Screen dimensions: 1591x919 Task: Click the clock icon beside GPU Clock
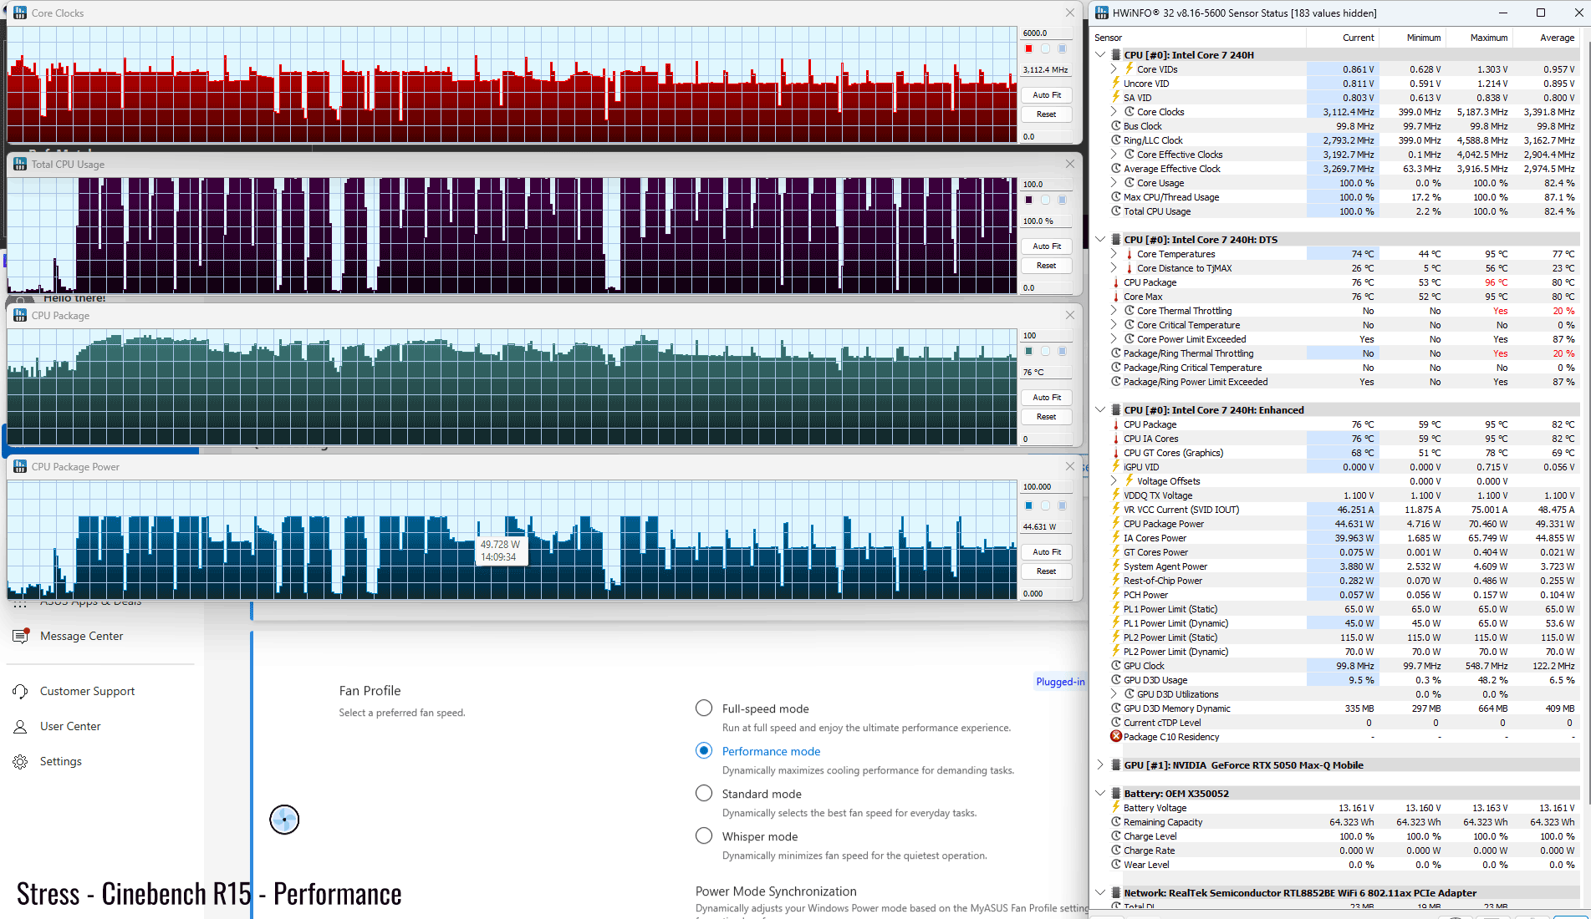(x=1115, y=666)
